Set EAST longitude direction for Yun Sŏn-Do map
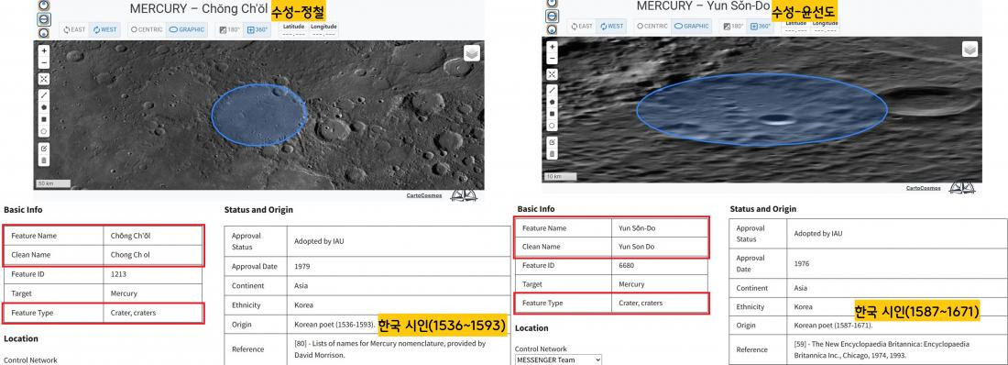This screenshot has height=365, width=1008. 582,26
